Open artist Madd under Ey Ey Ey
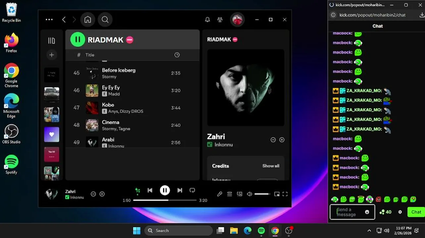This screenshot has height=238, width=425. (114, 94)
